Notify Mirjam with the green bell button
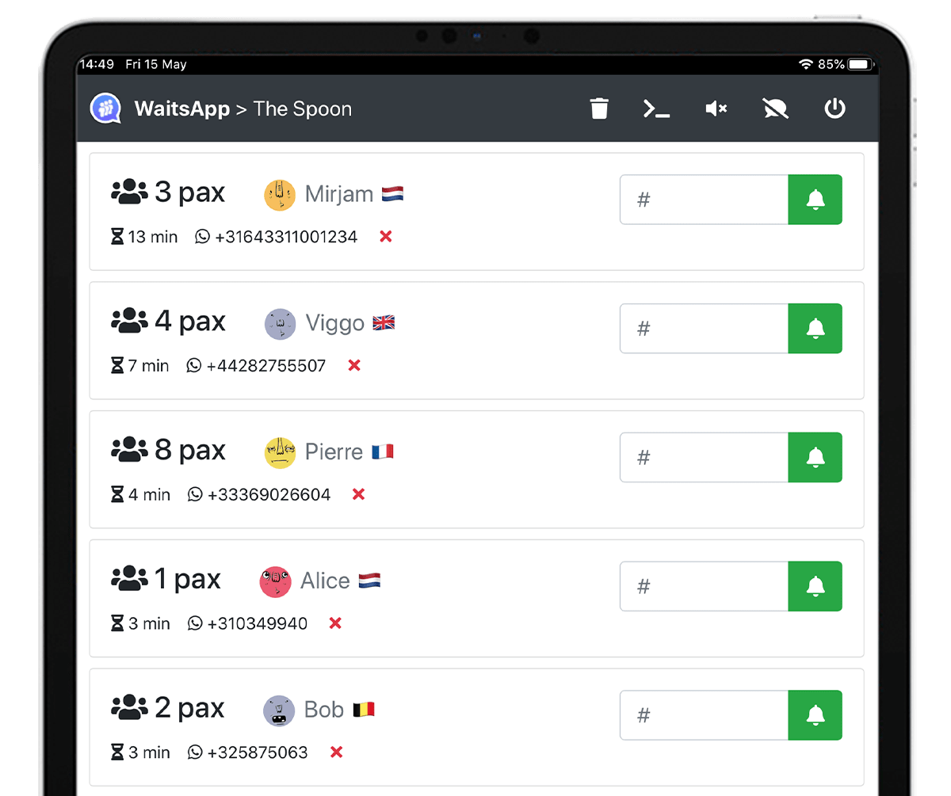The image size is (951, 796). (815, 200)
